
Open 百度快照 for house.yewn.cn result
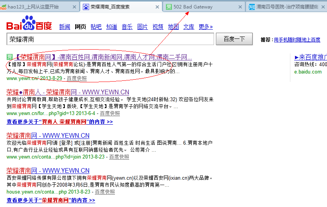(x=105, y=192)
